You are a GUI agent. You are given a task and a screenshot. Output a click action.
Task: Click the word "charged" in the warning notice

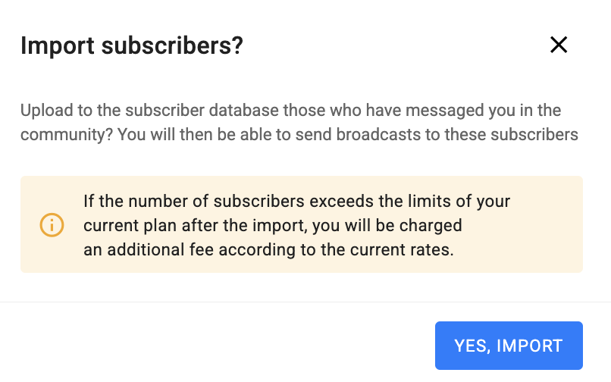pyautogui.click(x=434, y=226)
